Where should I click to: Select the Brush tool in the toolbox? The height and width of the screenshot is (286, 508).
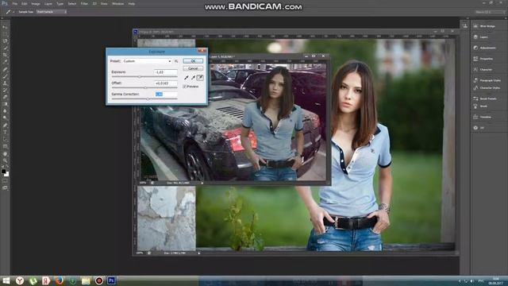click(5, 76)
